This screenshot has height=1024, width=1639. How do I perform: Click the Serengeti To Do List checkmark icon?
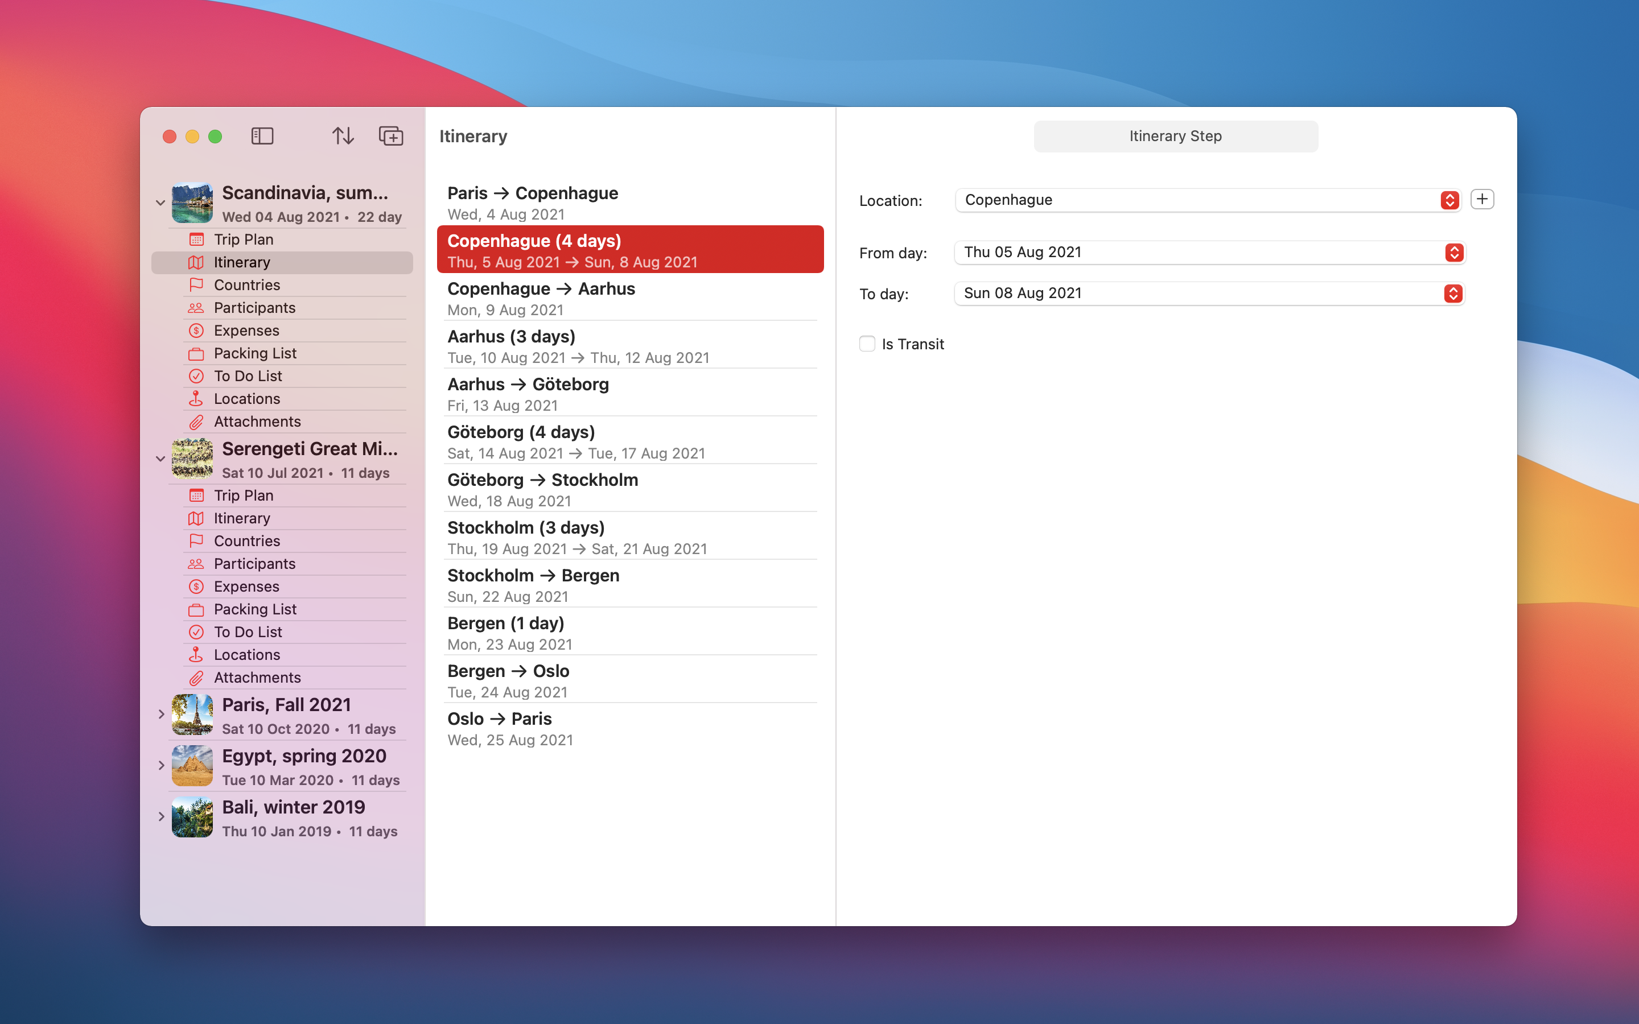[x=196, y=632]
